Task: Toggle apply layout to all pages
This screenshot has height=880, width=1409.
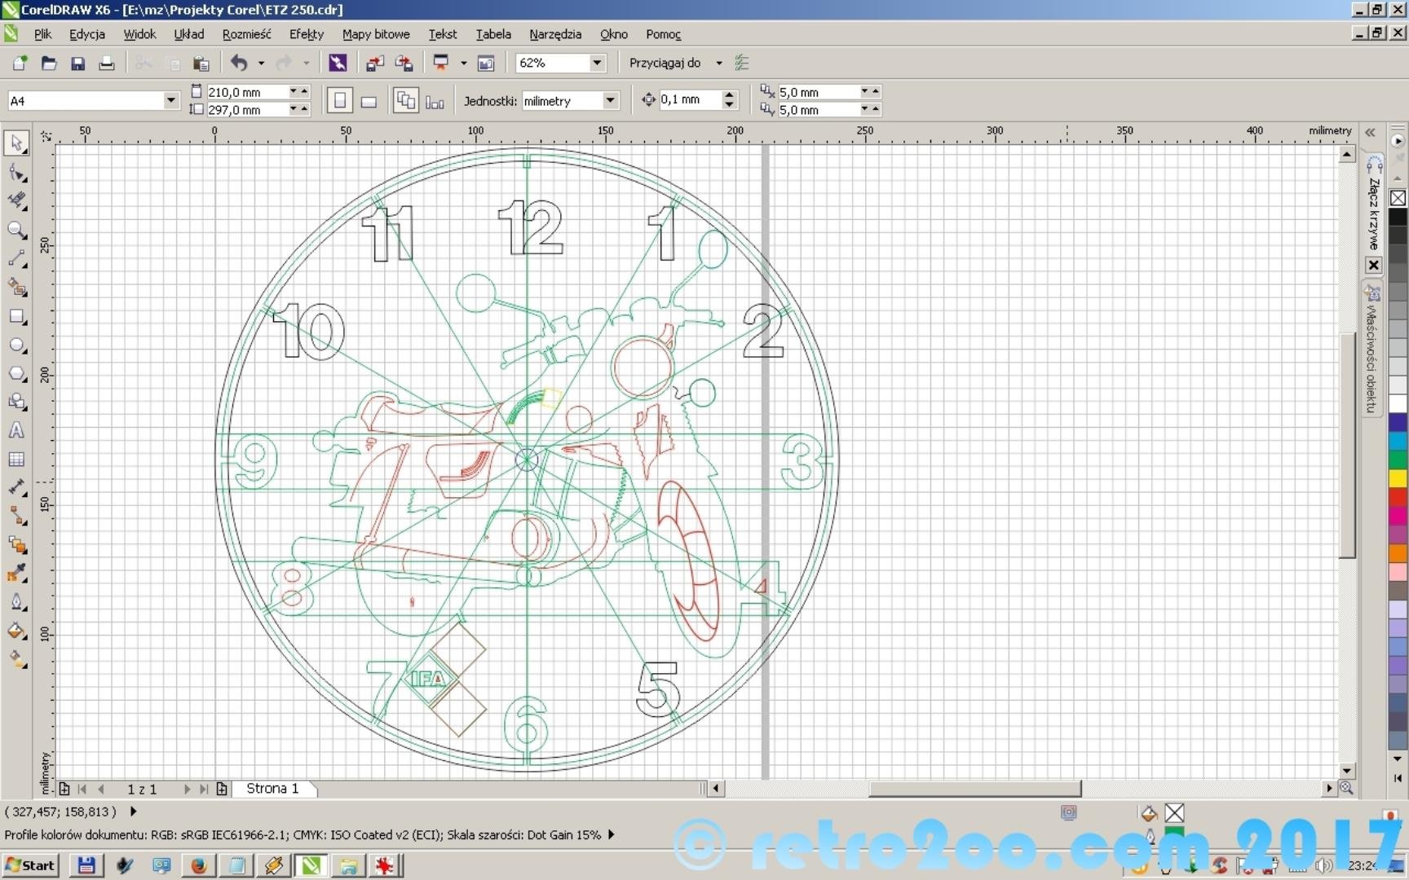Action: tap(405, 101)
